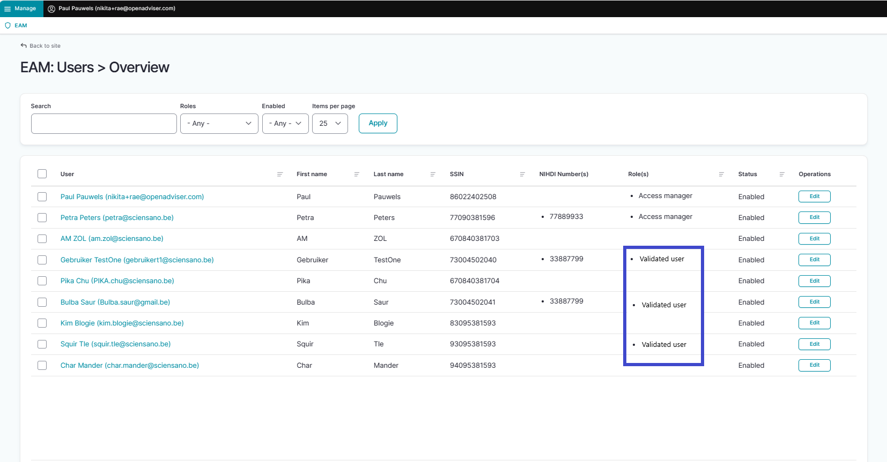Open the Roles filter dropdown

[x=219, y=124]
